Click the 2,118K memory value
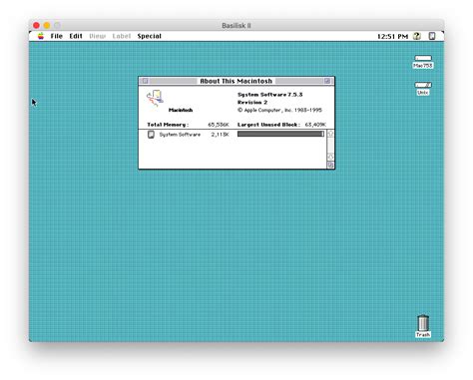Screen dimensions: 473x380 [220, 135]
